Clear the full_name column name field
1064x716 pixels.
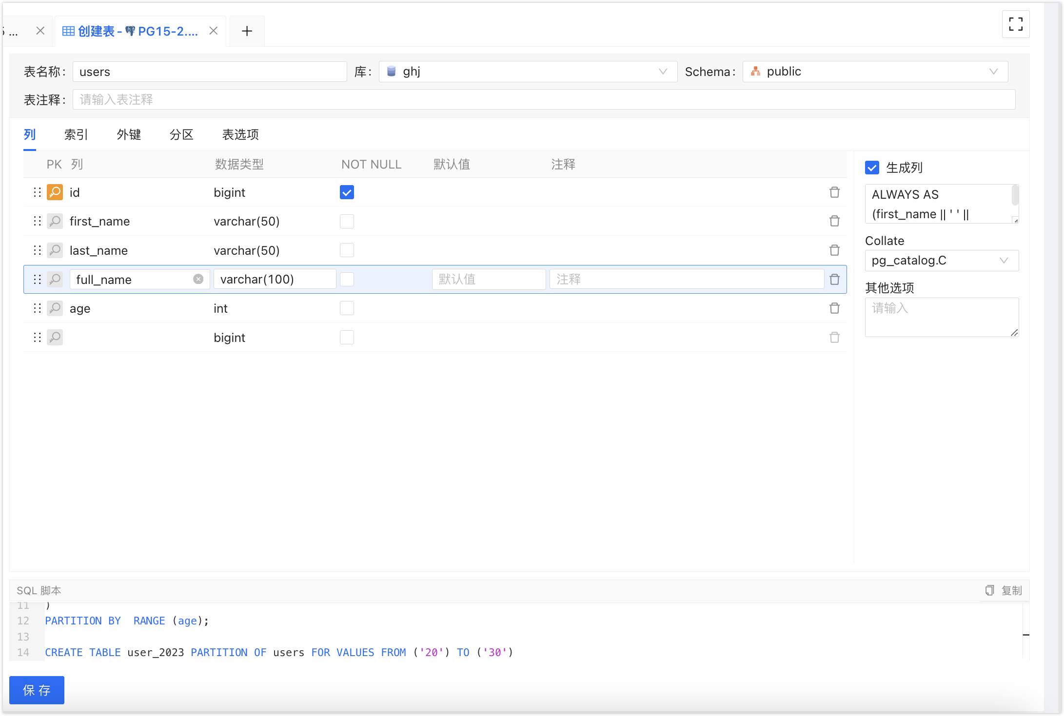(198, 279)
